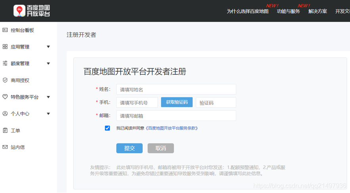
Task: Click the 工单 clipboard icon
Action: click(5, 131)
